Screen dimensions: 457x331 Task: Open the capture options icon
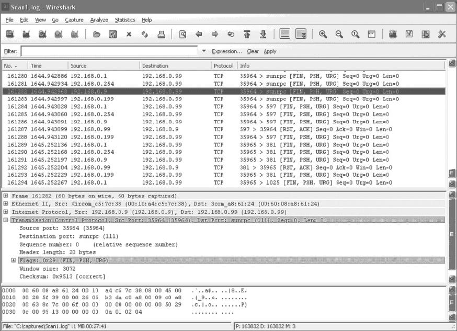(26, 35)
